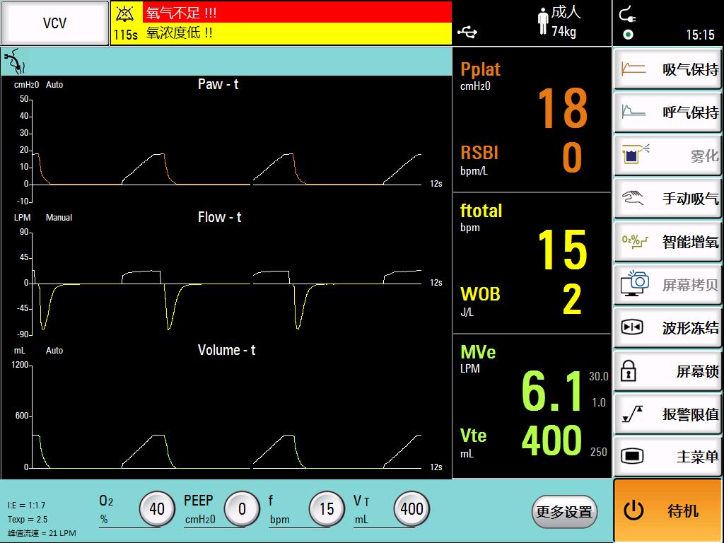The image size is (724, 543).
Task: Adjust the O2 concentration knob showing 40
Action: [156, 509]
